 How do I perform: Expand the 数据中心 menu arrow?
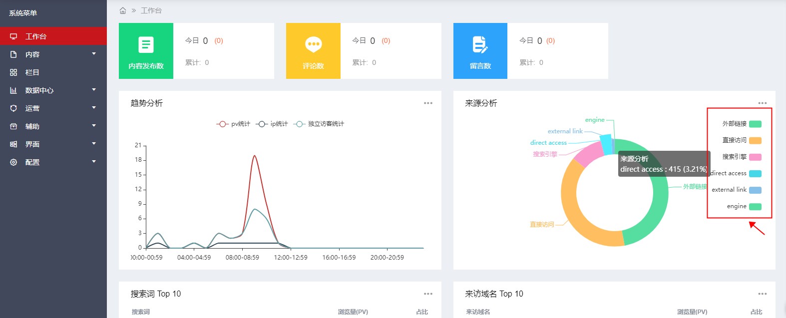94,90
